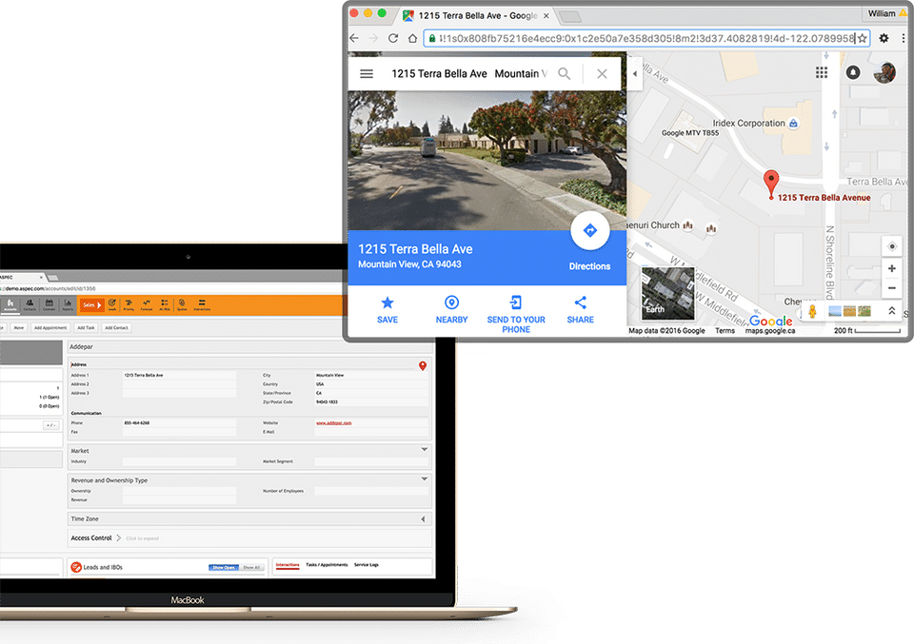Click the Nearby pin icon
914x644 pixels.
point(451,309)
